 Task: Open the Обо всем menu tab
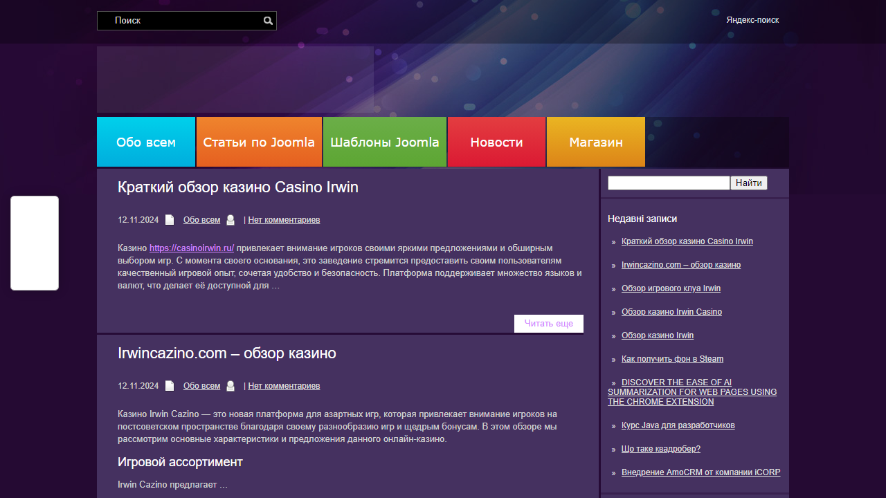pyautogui.click(x=146, y=142)
